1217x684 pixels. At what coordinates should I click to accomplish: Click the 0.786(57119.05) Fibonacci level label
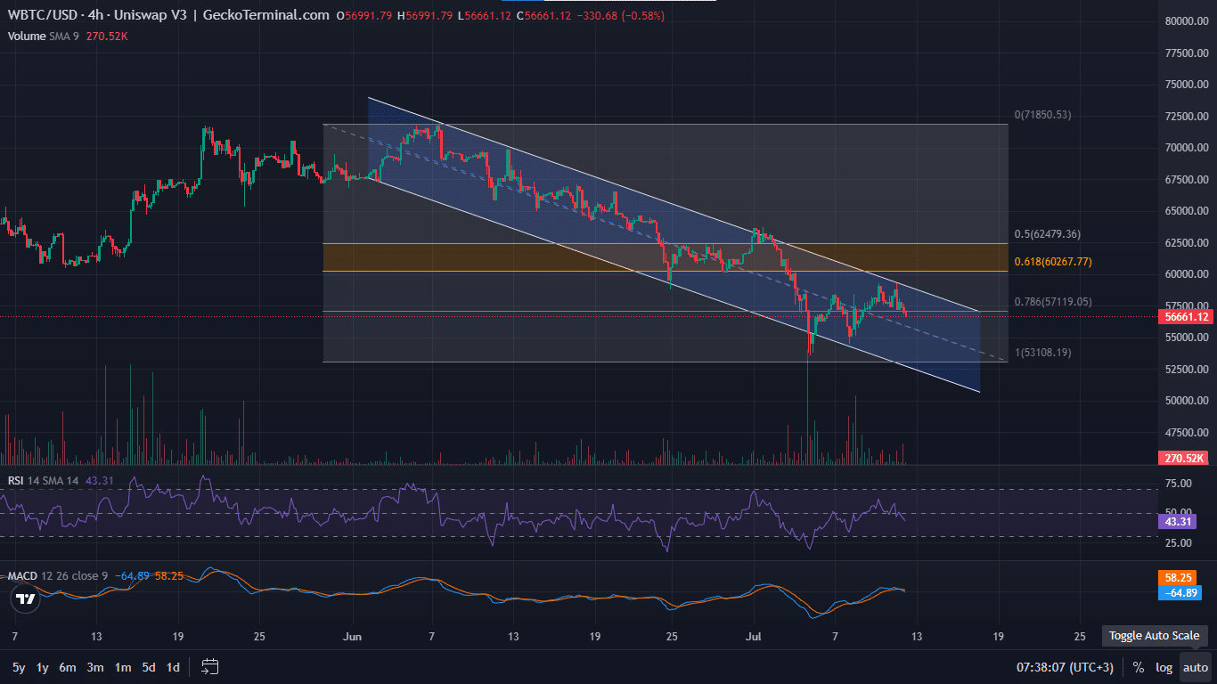1053,302
